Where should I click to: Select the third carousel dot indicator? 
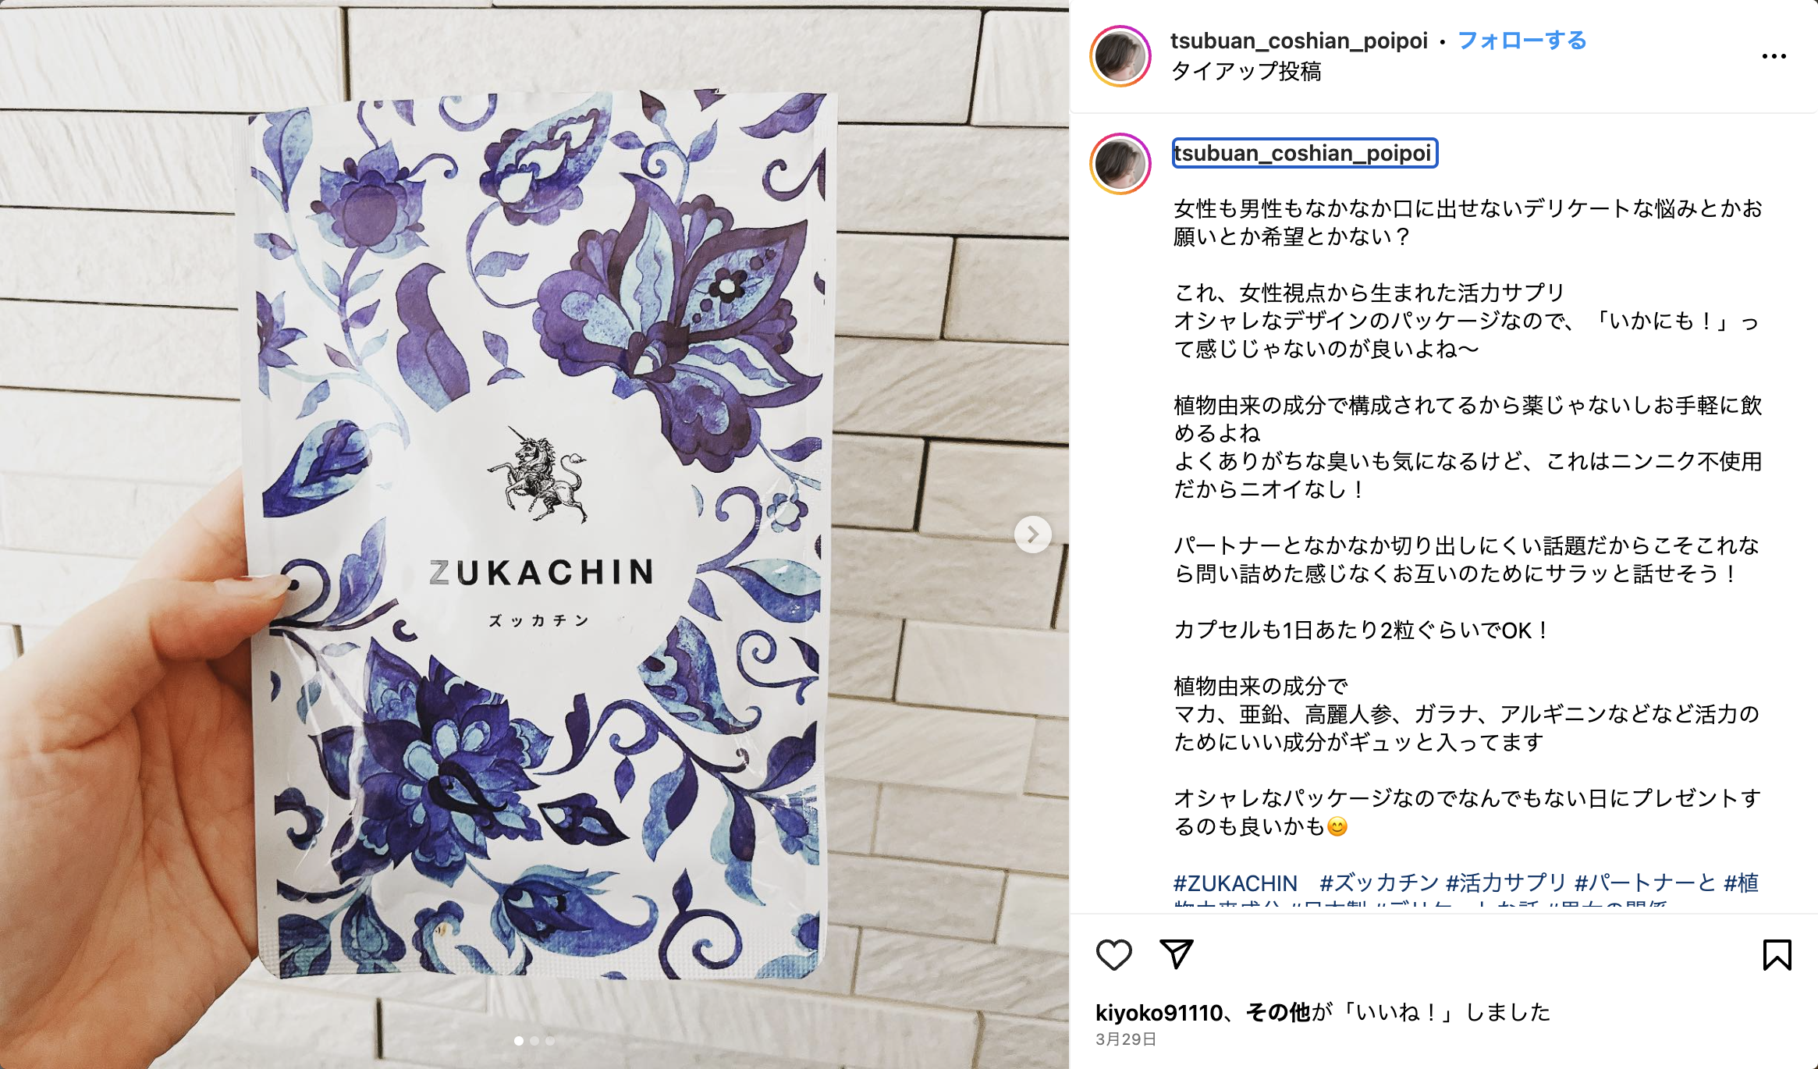point(550,1041)
